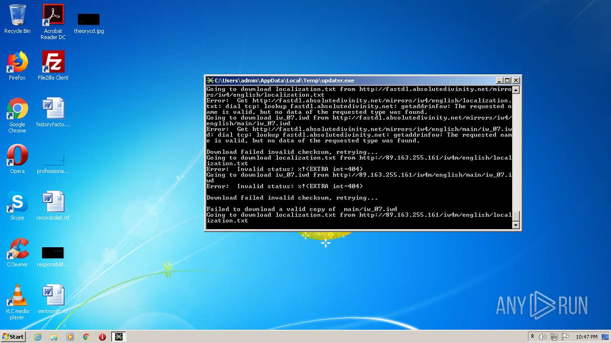The width and height of the screenshot is (611, 343).
Task: Minimize the updater.exe console window
Action: [499, 81]
